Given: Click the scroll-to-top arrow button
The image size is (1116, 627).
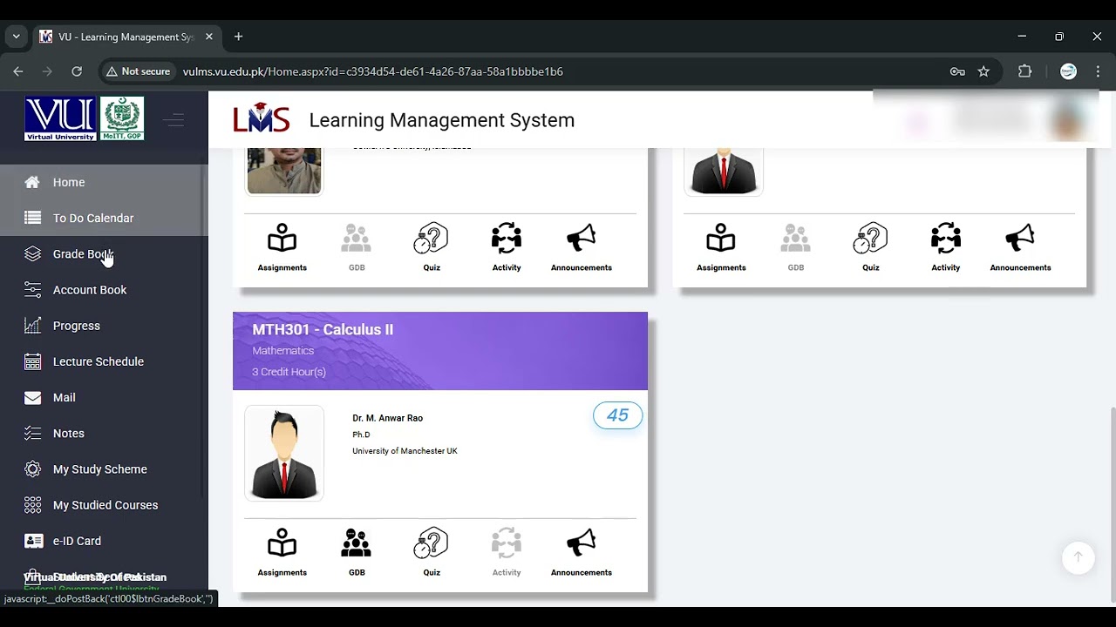Looking at the screenshot, I should coord(1078,557).
